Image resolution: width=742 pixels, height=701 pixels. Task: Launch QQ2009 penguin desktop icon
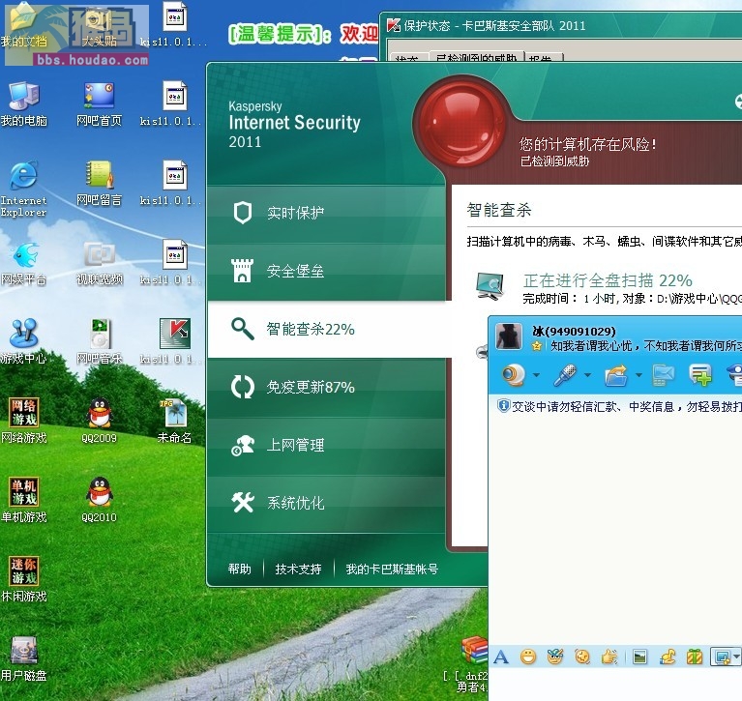99,421
